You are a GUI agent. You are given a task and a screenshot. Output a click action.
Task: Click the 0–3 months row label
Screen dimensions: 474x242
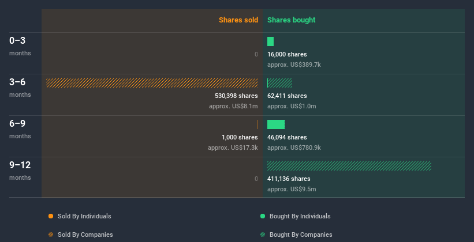coord(20,46)
